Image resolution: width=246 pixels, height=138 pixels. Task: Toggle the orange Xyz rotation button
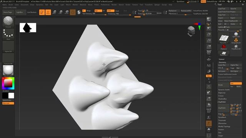[x=209, y=76]
